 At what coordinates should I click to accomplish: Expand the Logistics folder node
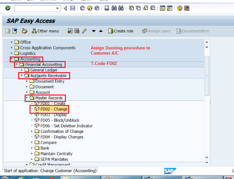pyautogui.click(x=11, y=53)
